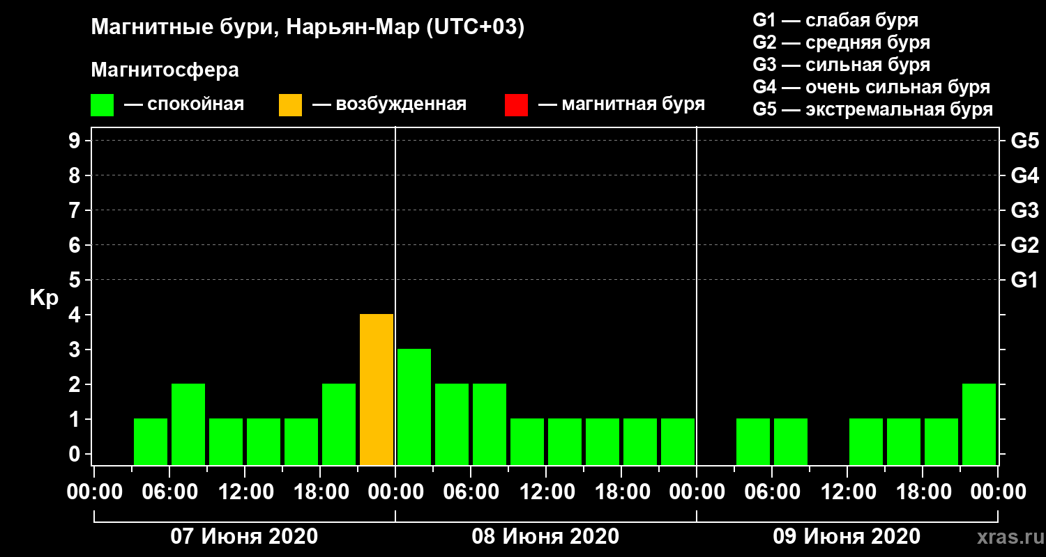Click the '— спокойная' legend label
The width and height of the screenshot is (1046, 557).
coord(184,105)
